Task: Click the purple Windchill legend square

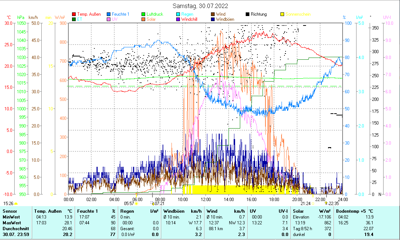Action: 178,19
